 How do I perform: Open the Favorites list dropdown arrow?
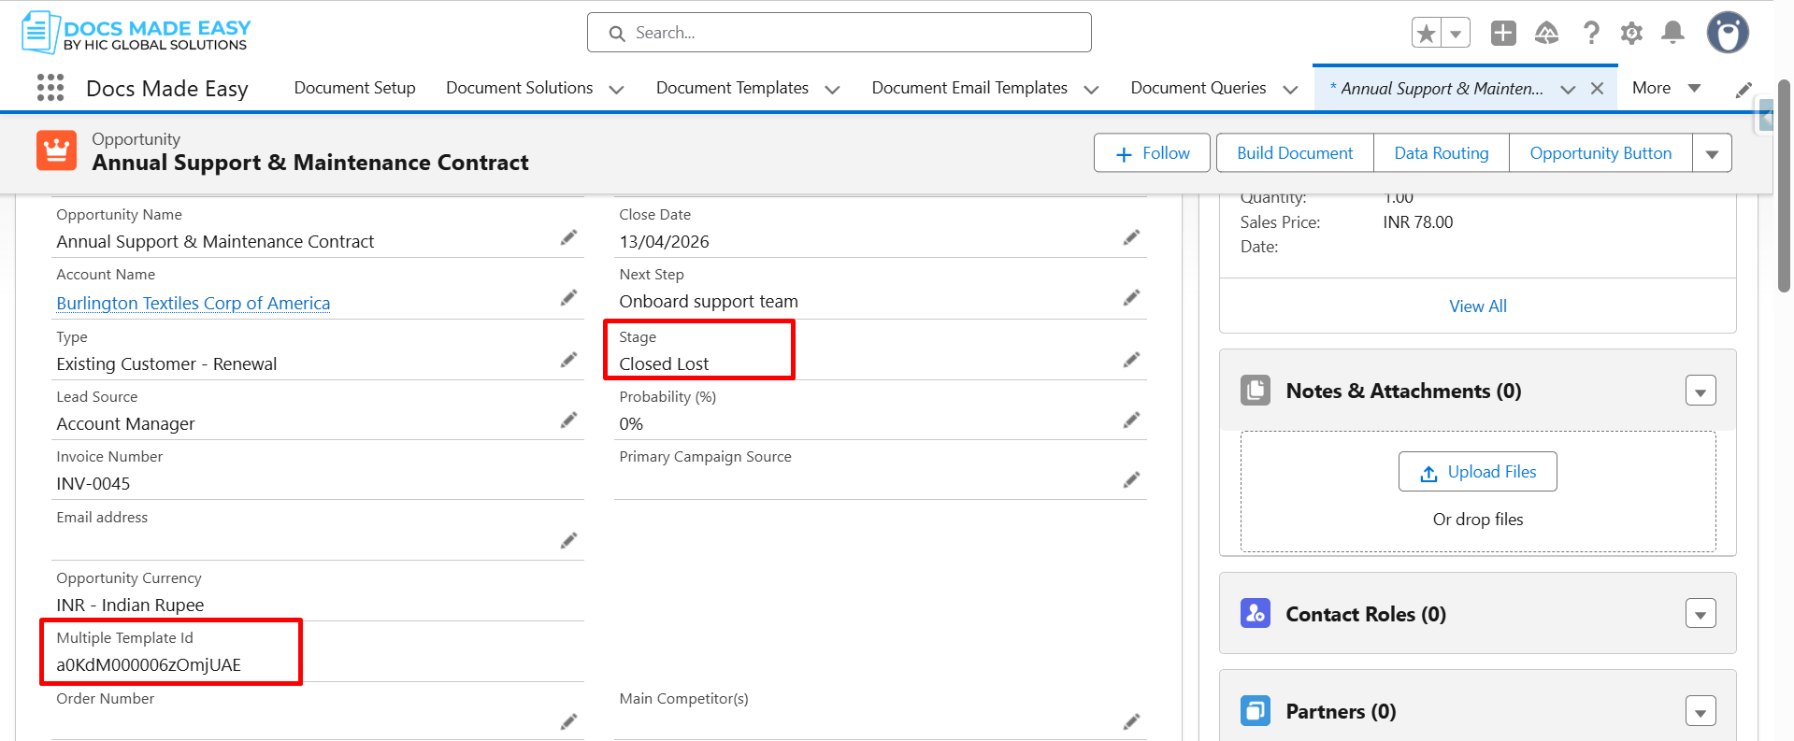(1456, 34)
